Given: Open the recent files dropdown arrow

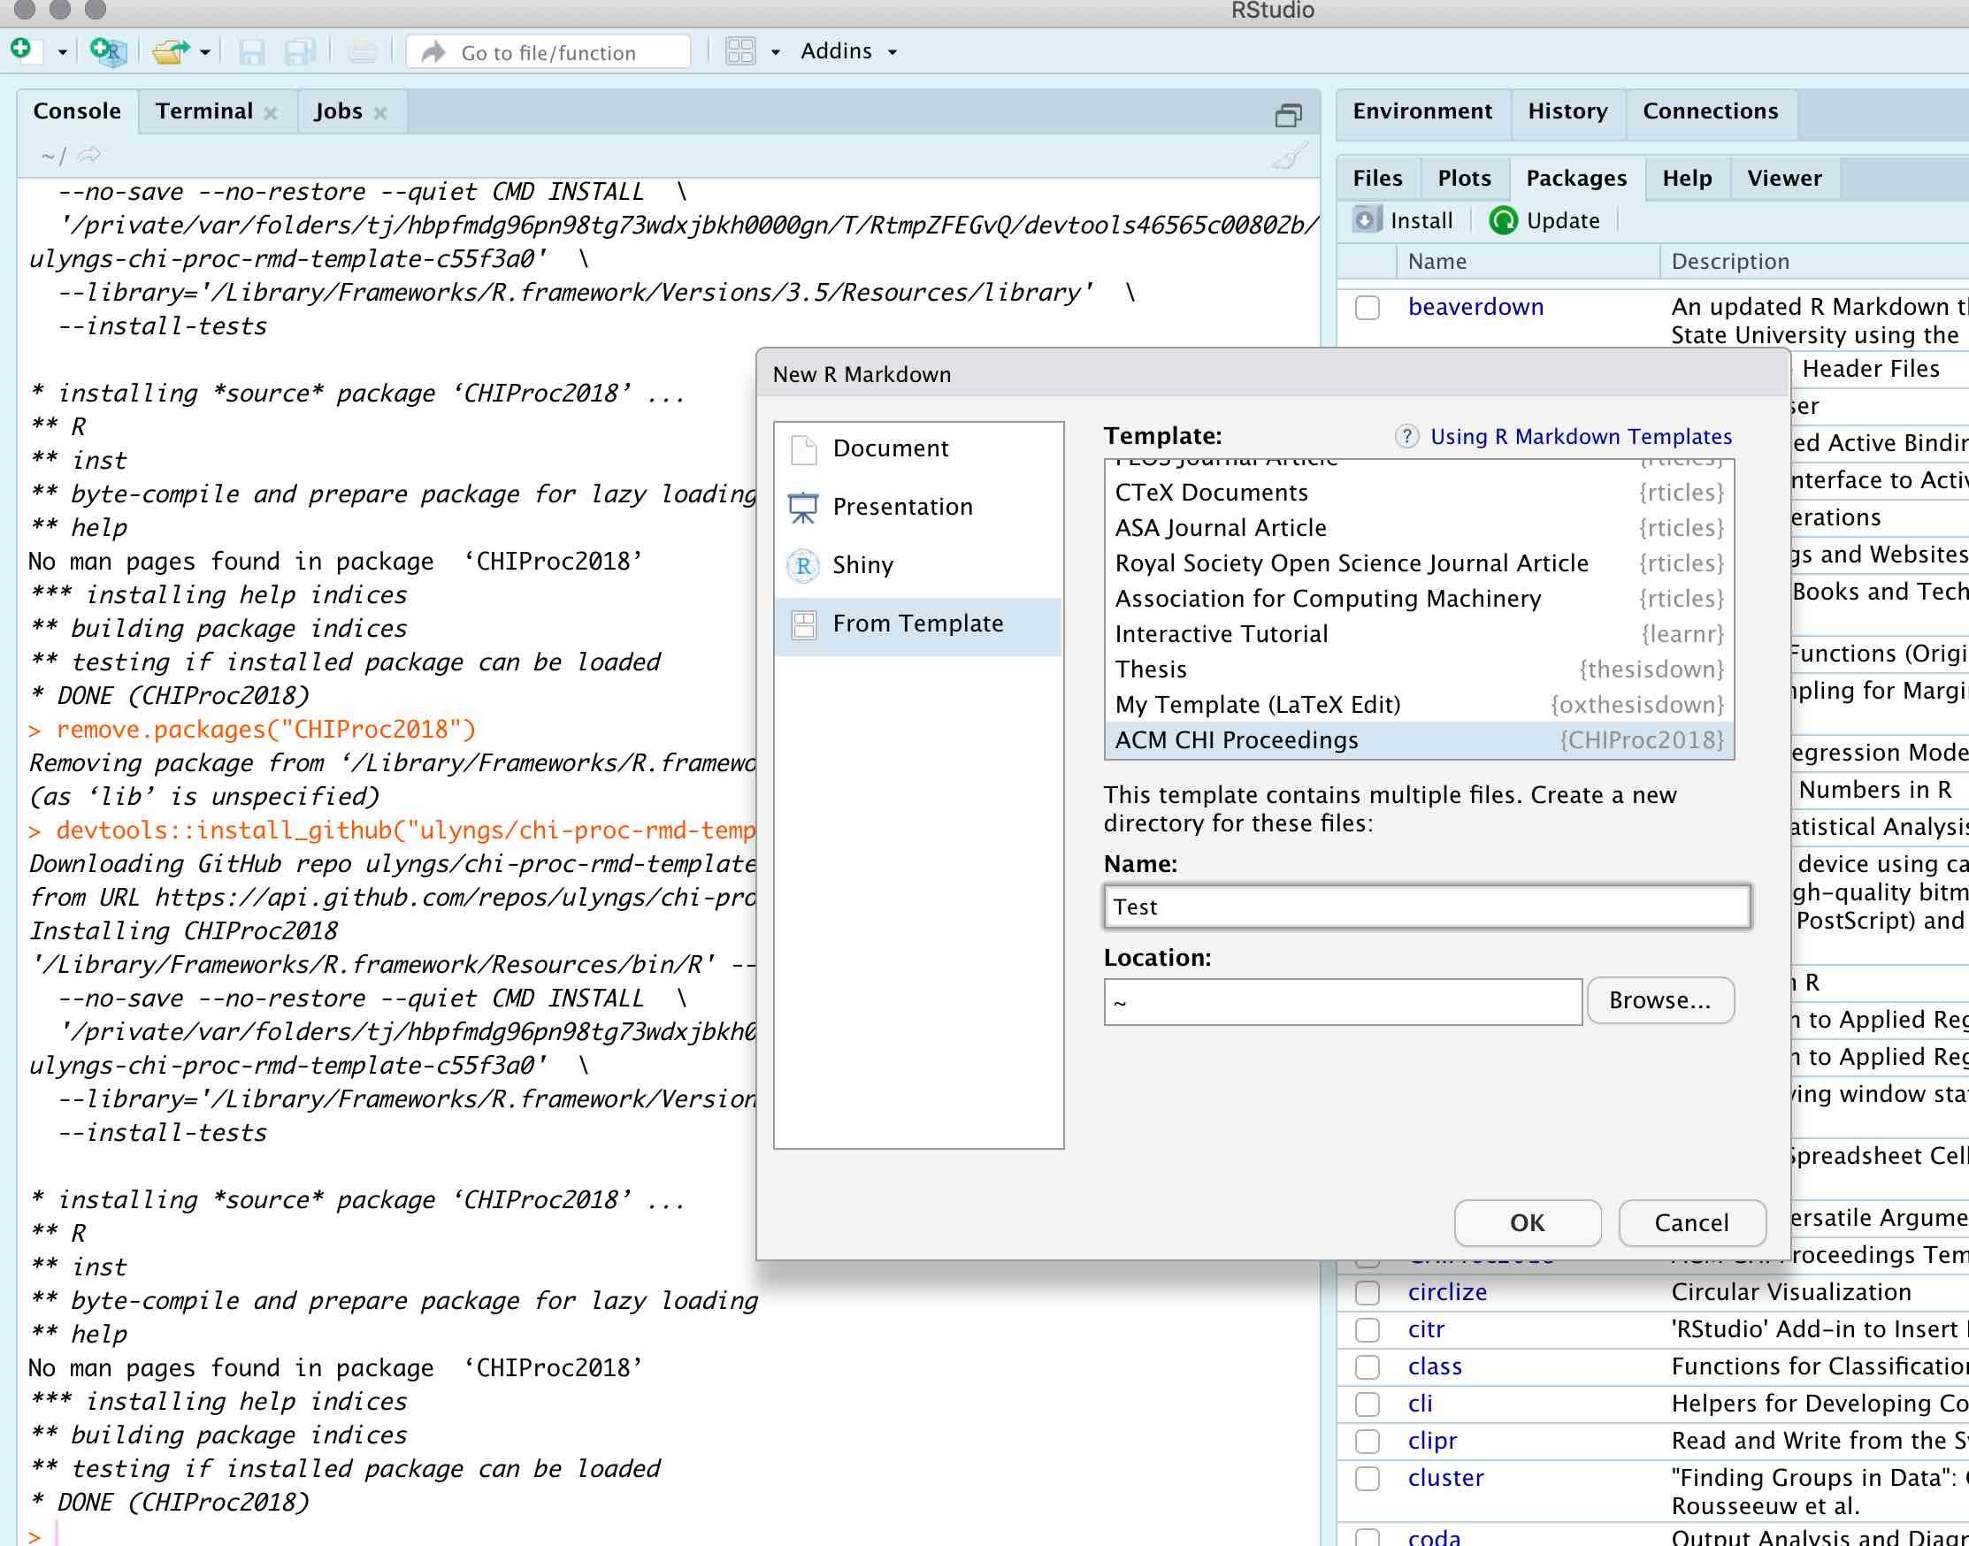Looking at the screenshot, I should (x=205, y=52).
